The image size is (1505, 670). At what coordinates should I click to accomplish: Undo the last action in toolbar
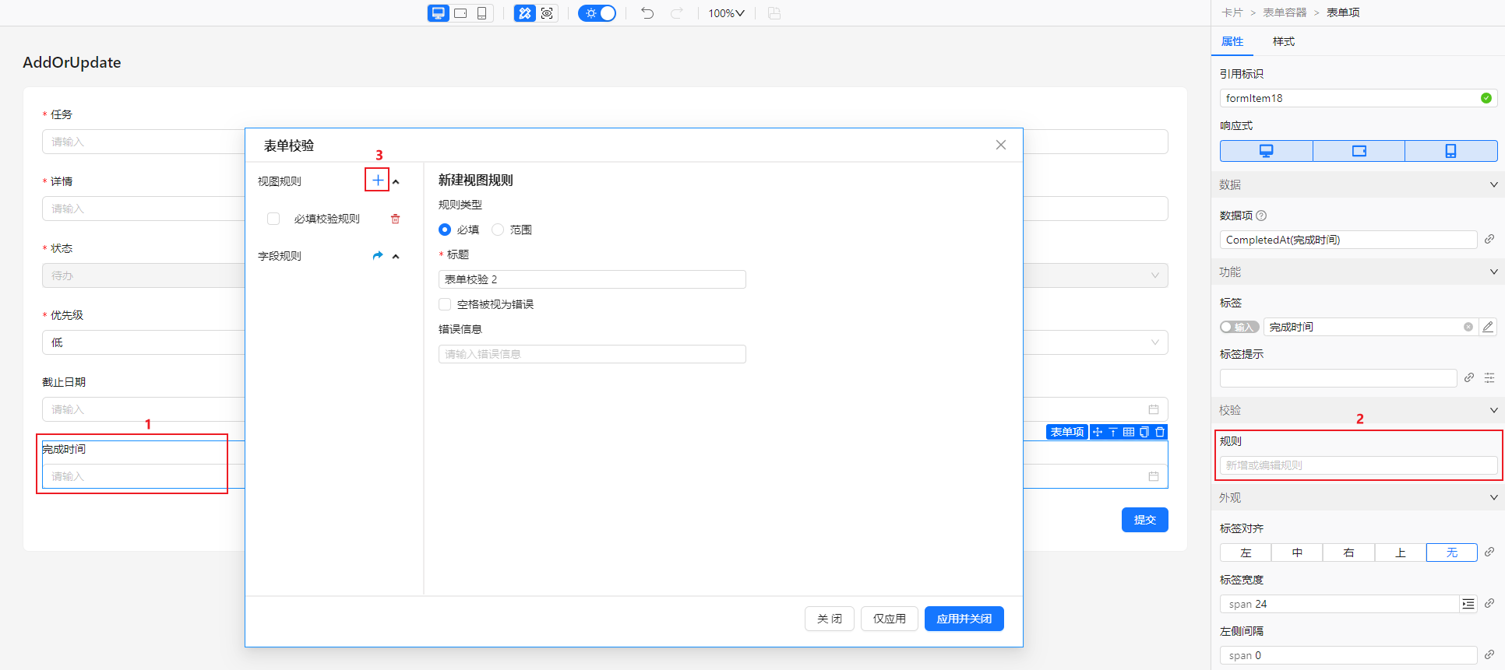647,13
